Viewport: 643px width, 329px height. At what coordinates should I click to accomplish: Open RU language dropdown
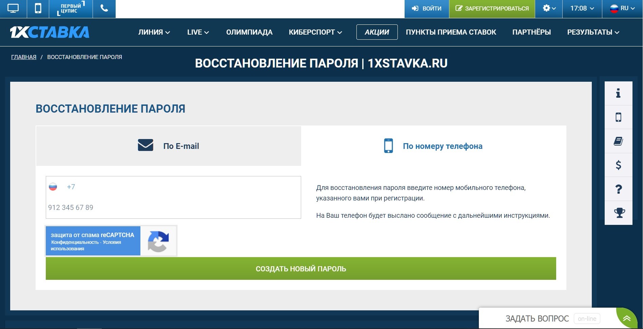tap(622, 8)
